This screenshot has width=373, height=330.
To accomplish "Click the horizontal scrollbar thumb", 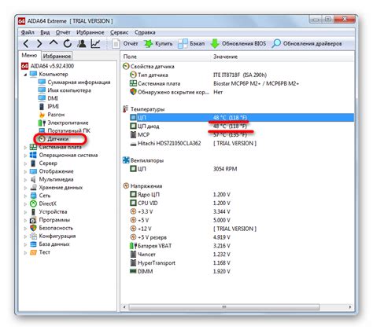I will [224, 306].
